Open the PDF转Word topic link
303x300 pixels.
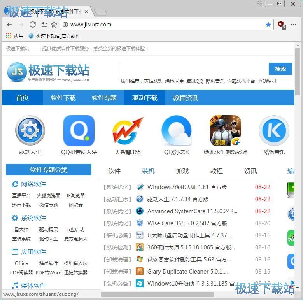coord(49,272)
